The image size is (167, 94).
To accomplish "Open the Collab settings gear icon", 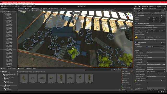I will point(136,6).
